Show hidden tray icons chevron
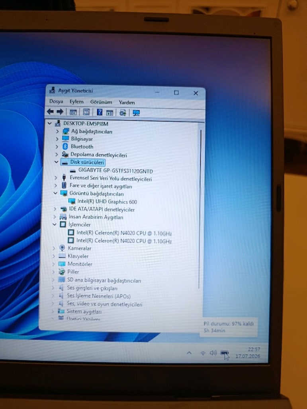The image size is (307, 409). point(189,353)
